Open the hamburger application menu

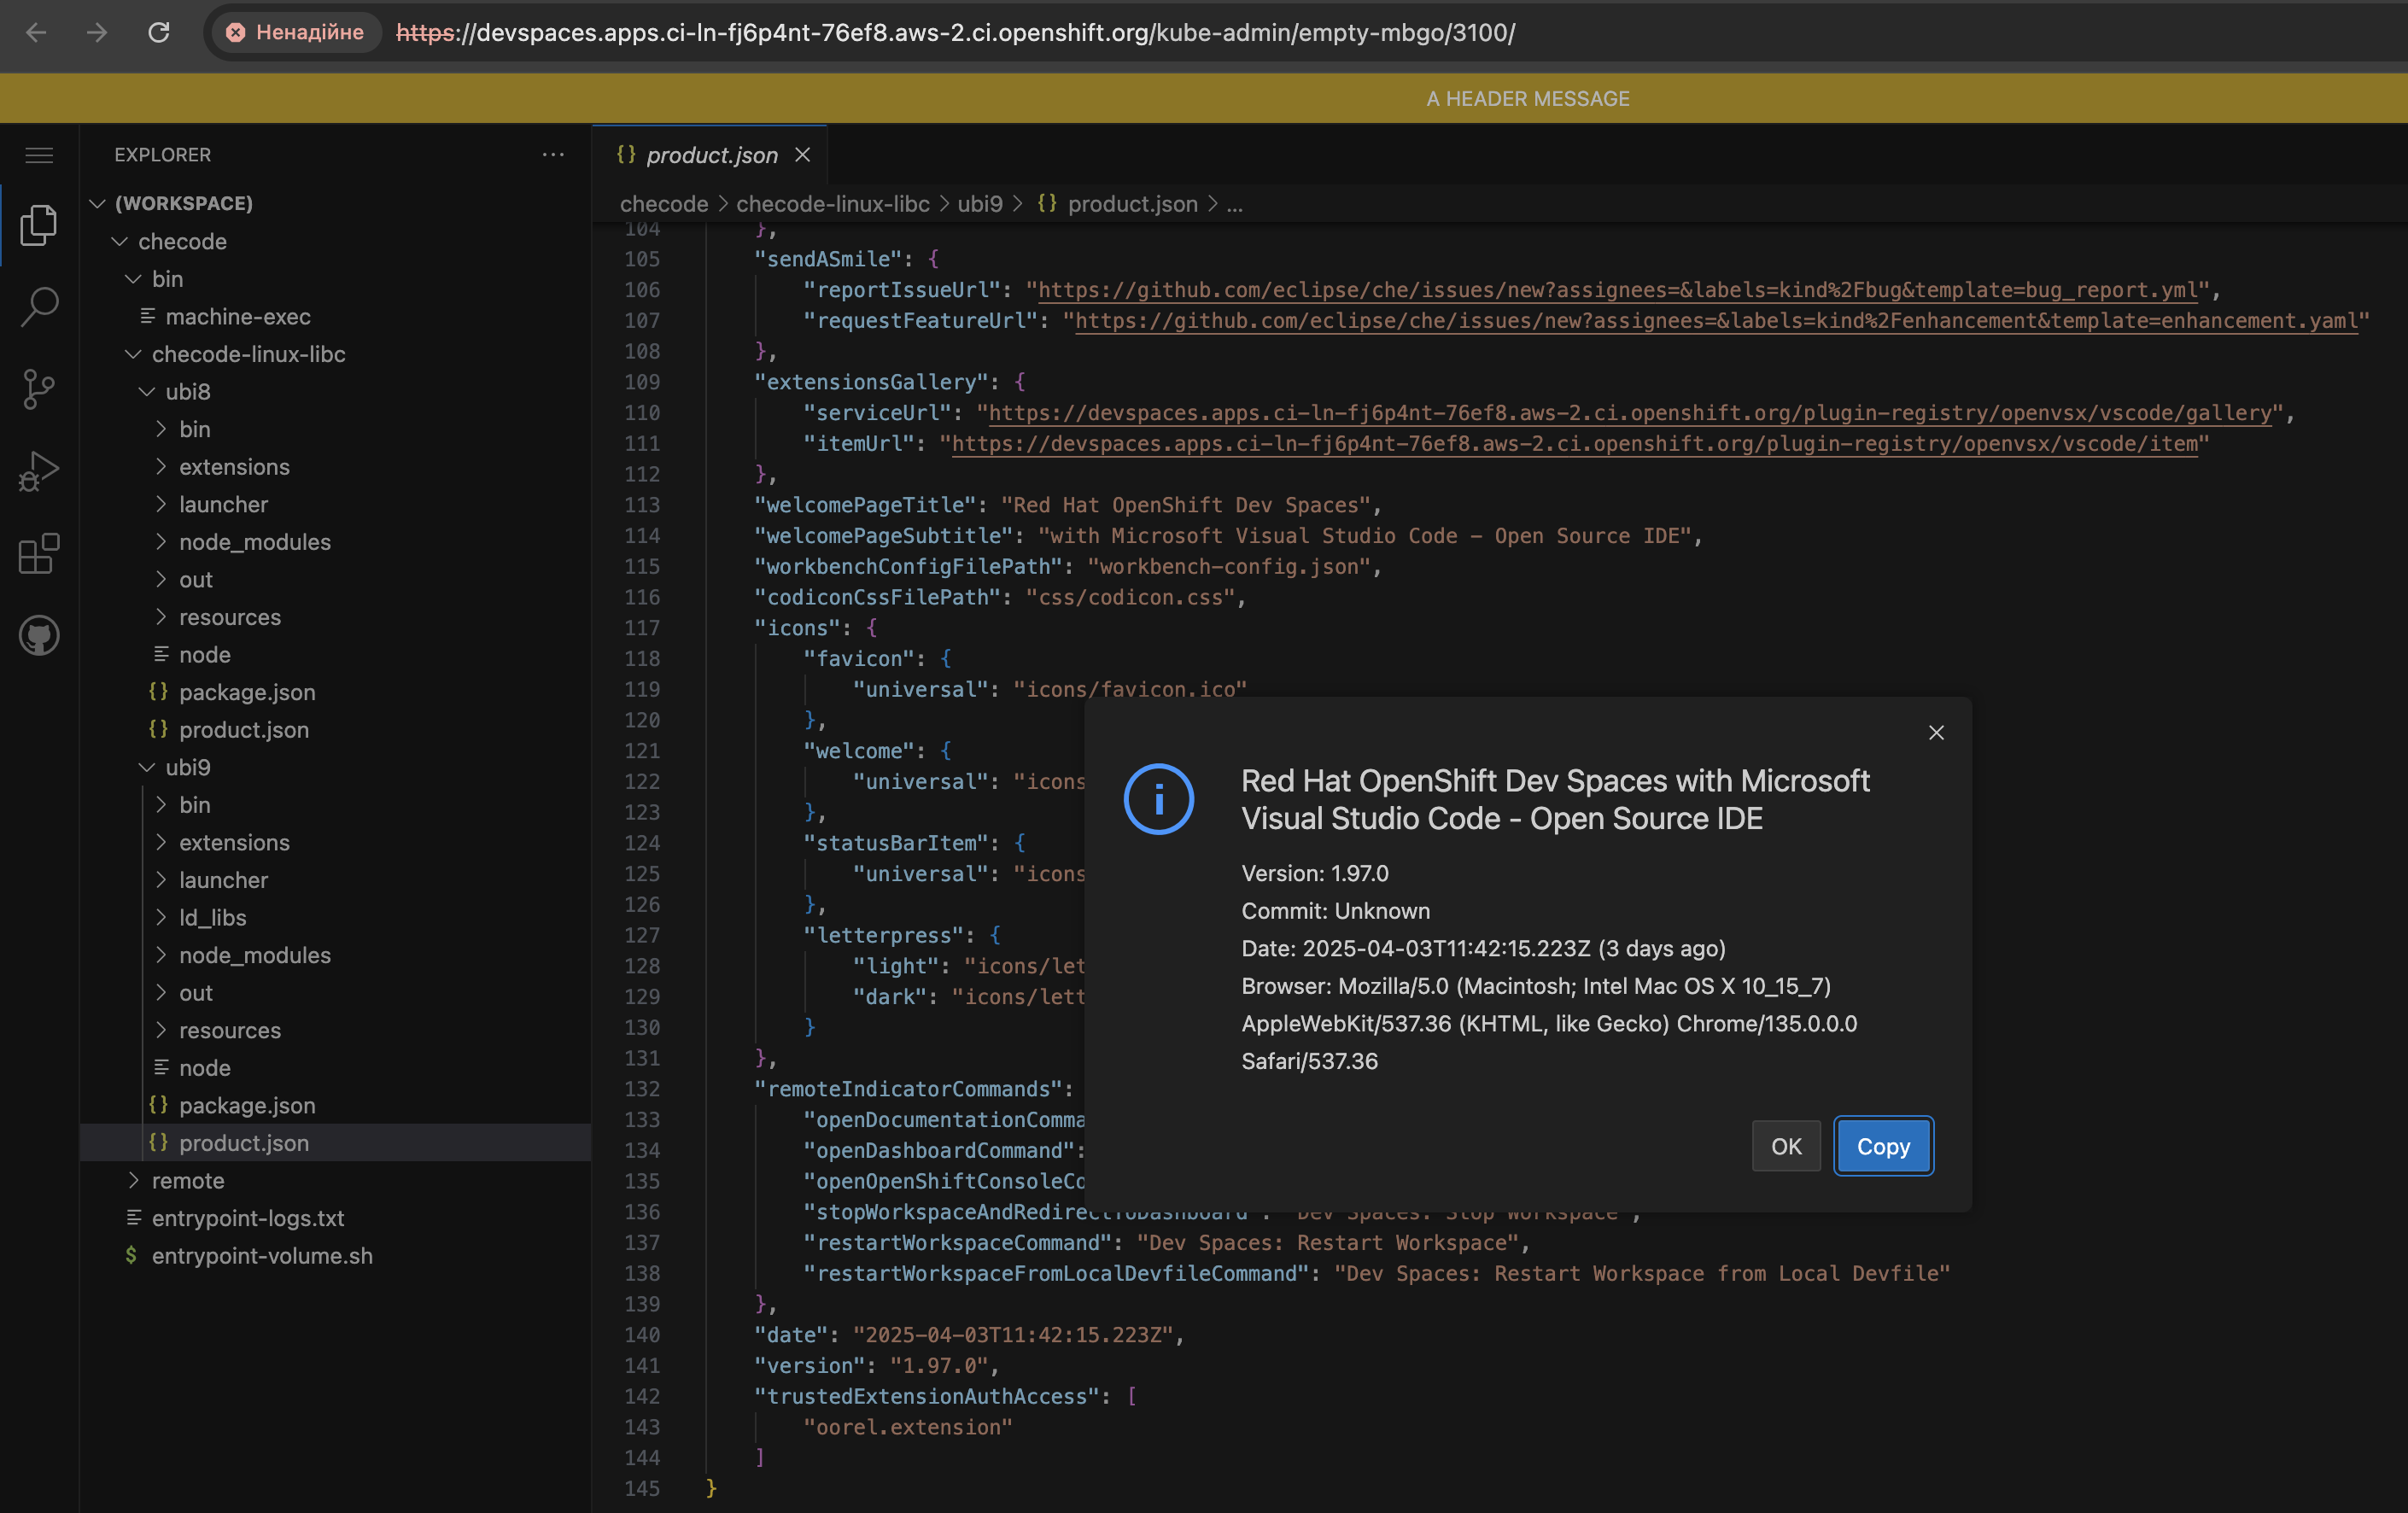[x=39, y=155]
